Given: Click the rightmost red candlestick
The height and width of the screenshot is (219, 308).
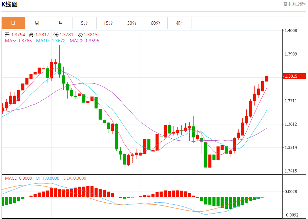Looking at the screenshot, I should coord(267,79).
